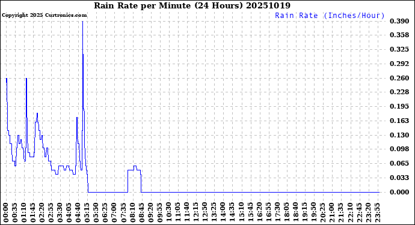Screen dimensions: 415x225
Task: Click the 0.098 y-axis value
Action: point(399,149)
